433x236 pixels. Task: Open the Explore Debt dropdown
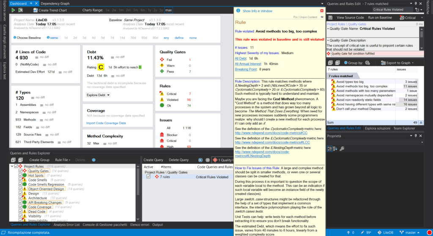98,95
